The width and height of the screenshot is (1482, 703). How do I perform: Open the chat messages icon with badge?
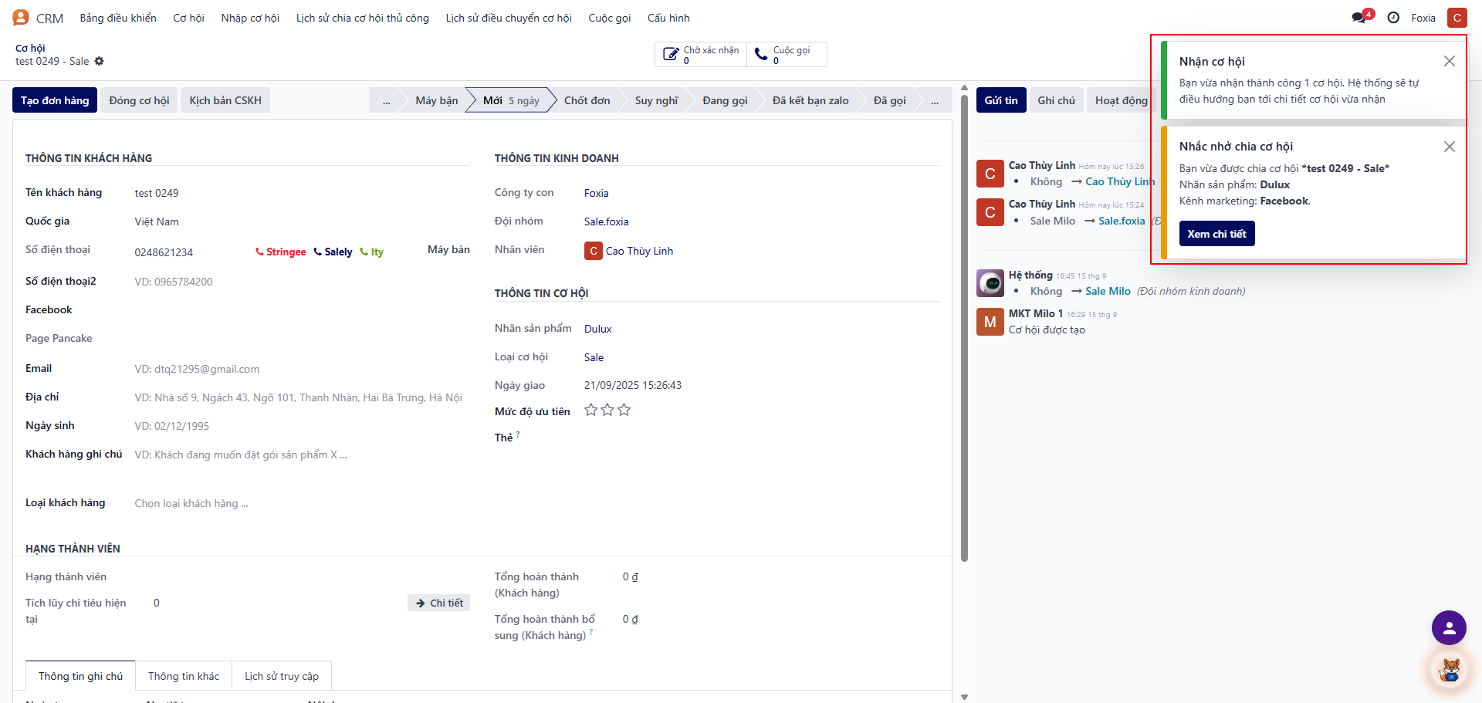point(1360,17)
